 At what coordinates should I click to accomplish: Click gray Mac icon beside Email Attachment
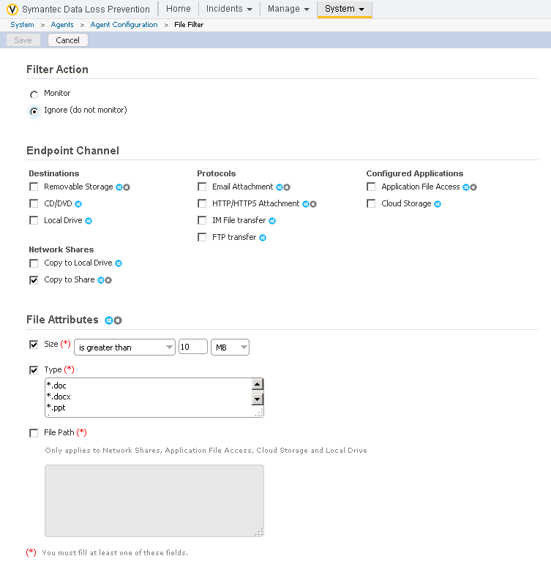coord(287,187)
